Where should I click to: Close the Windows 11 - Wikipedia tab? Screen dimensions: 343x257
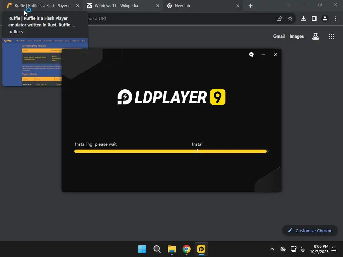pyautogui.click(x=158, y=6)
